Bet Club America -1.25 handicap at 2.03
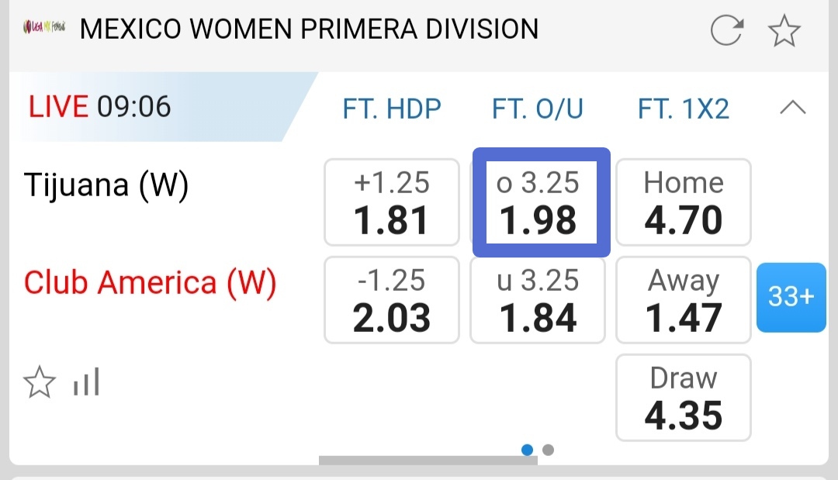The width and height of the screenshot is (838, 480). (x=392, y=300)
